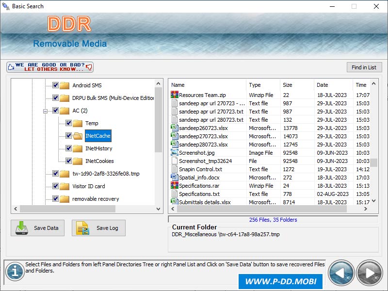Click the image icon beside Screenshot.jpg
Image resolution: width=388 pixels, height=291 pixels.
click(x=175, y=153)
